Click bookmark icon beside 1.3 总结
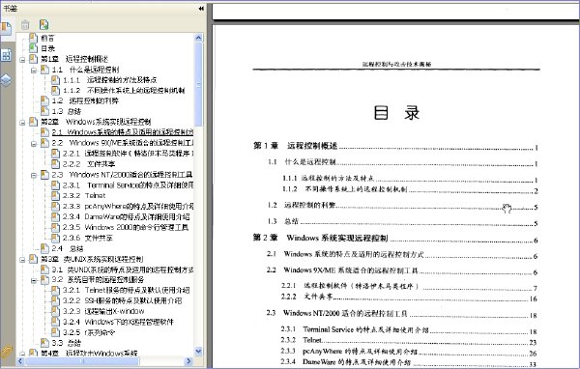This screenshot has height=369, width=580. click(x=44, y=111)
